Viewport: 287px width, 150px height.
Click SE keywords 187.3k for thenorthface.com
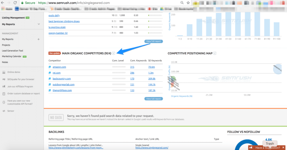[x=152, y=90]
